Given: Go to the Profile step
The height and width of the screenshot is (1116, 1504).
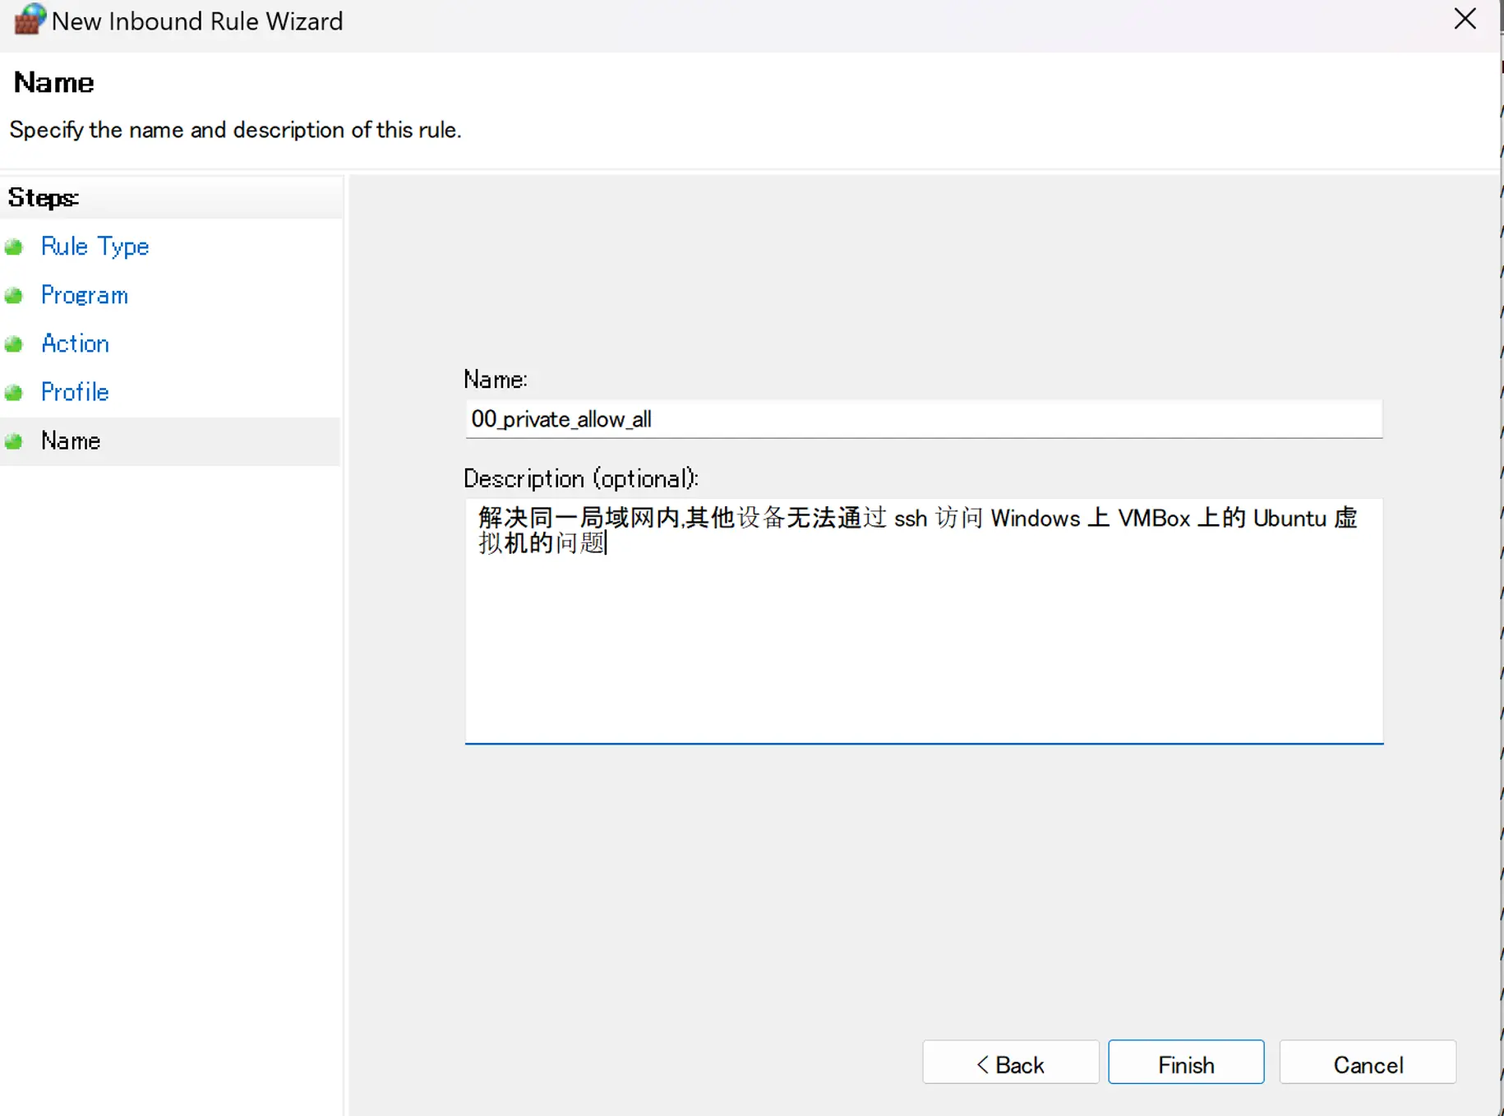Looking at the screenshot, I should [75, 392].
